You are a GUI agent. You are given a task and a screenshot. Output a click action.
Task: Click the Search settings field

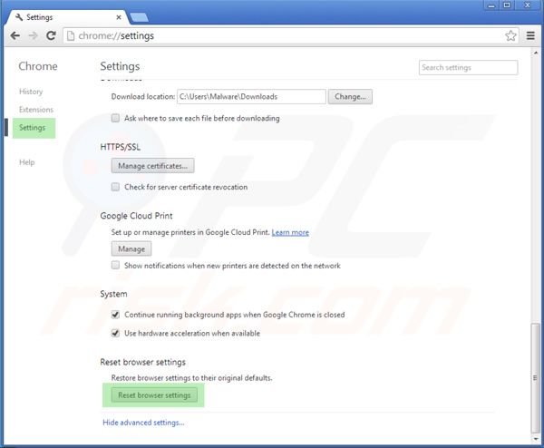(x=469, y=68)
